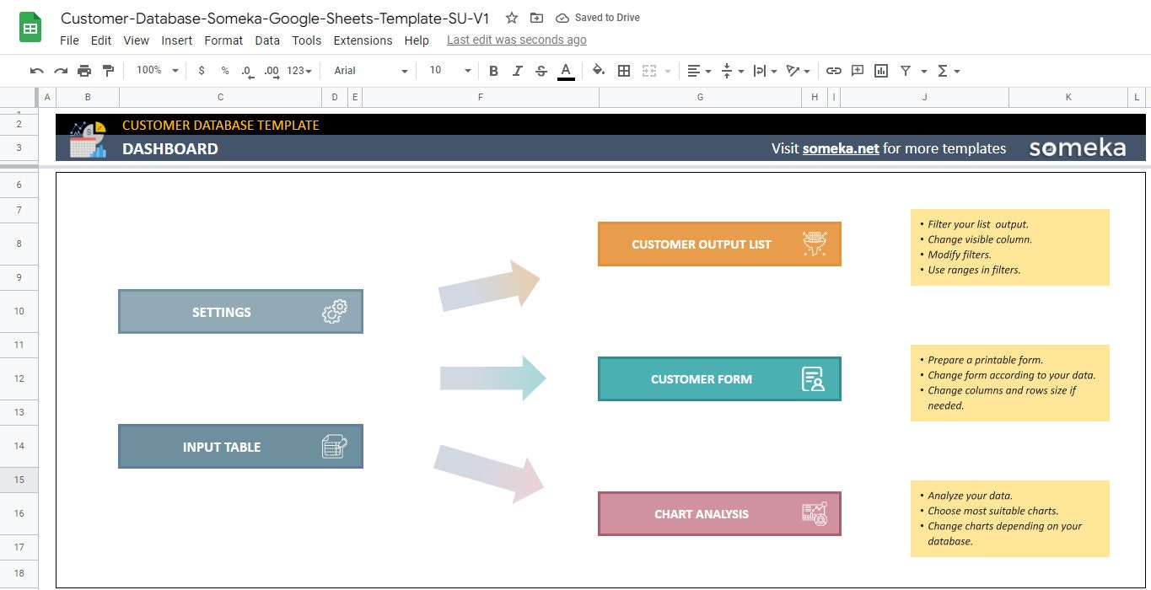Click the Undo icon in toolbar
Image resolution: width=1151 pixels, height=590 pixels.
click(36, 71)
